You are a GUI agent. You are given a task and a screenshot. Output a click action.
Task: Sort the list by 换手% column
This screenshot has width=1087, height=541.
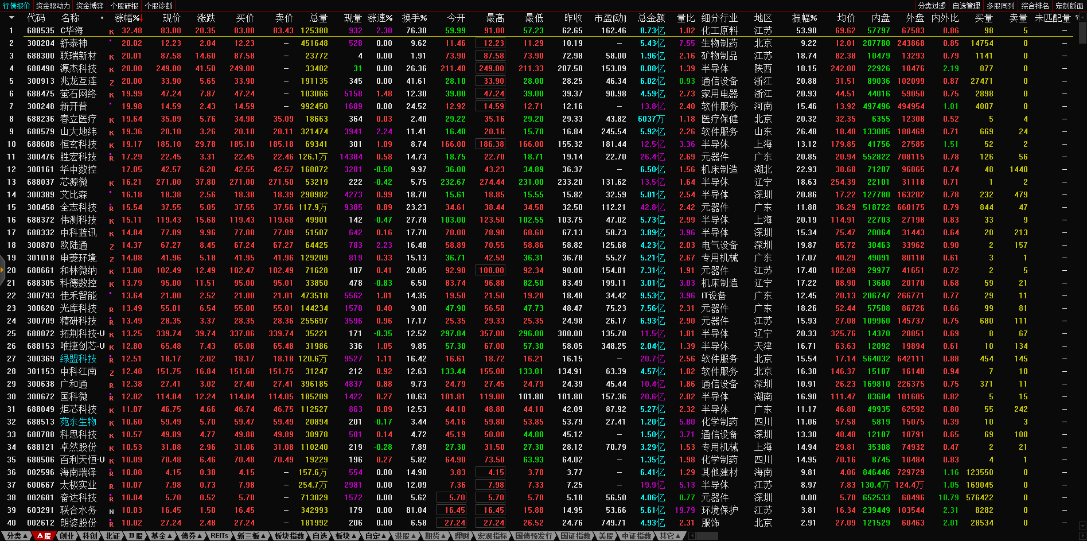[x=414, y=18]
